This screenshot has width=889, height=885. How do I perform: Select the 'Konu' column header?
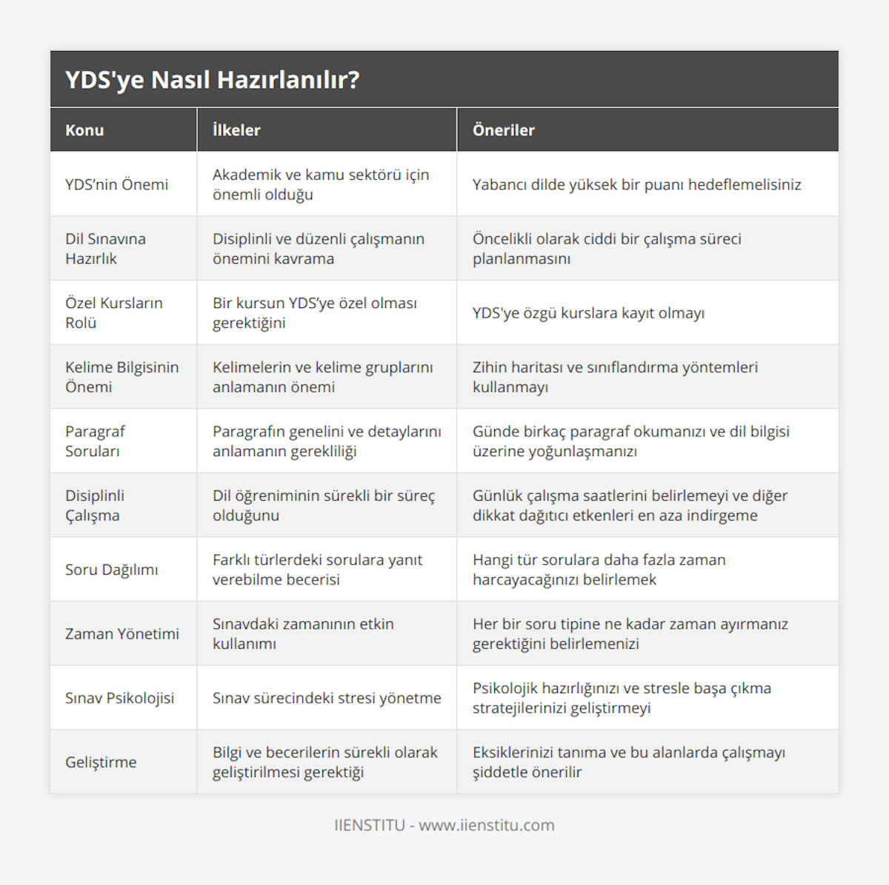coord(84,130)
